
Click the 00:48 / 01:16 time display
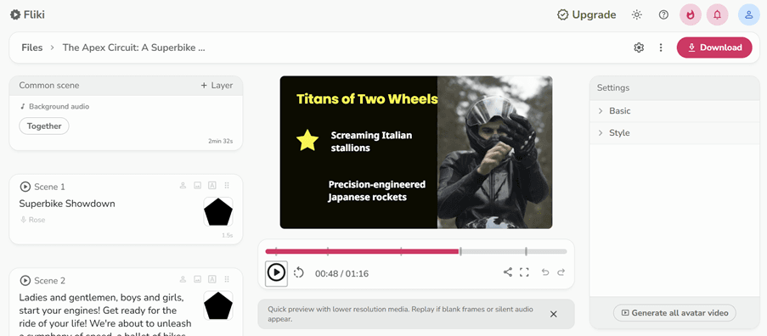coord(341,273)
